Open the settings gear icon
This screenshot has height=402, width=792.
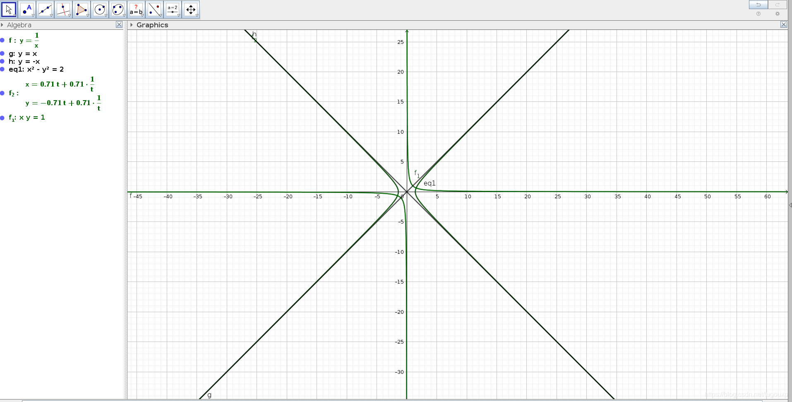(x=778, y=14)
